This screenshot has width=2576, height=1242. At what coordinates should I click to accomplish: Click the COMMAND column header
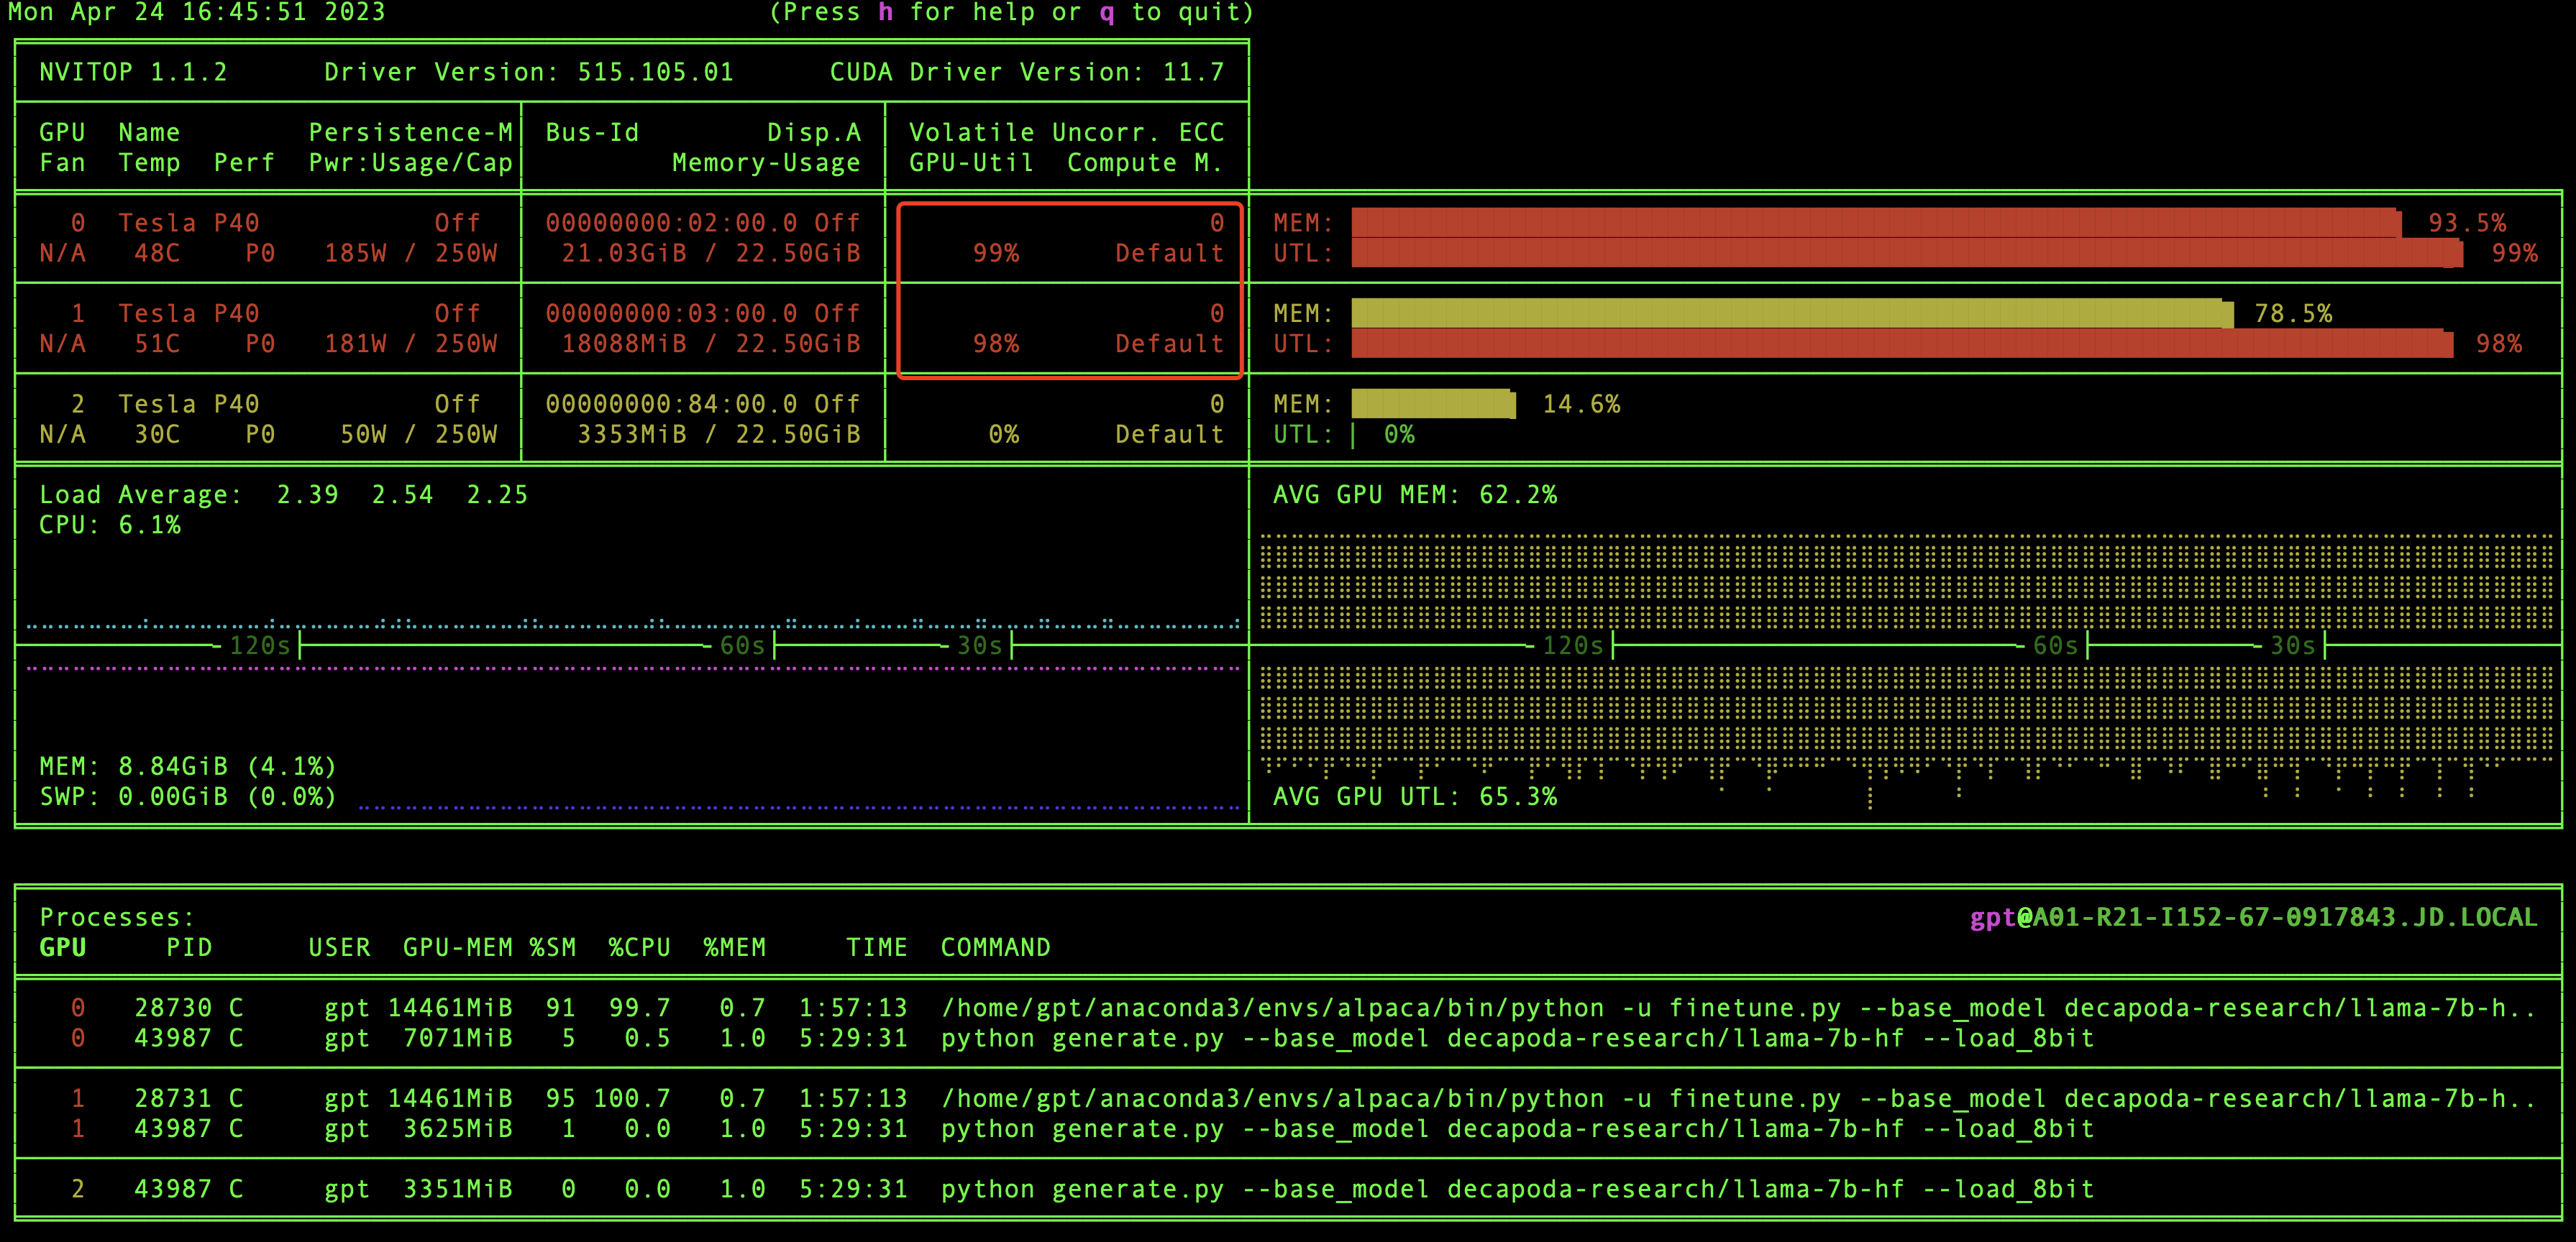point(995,947)
